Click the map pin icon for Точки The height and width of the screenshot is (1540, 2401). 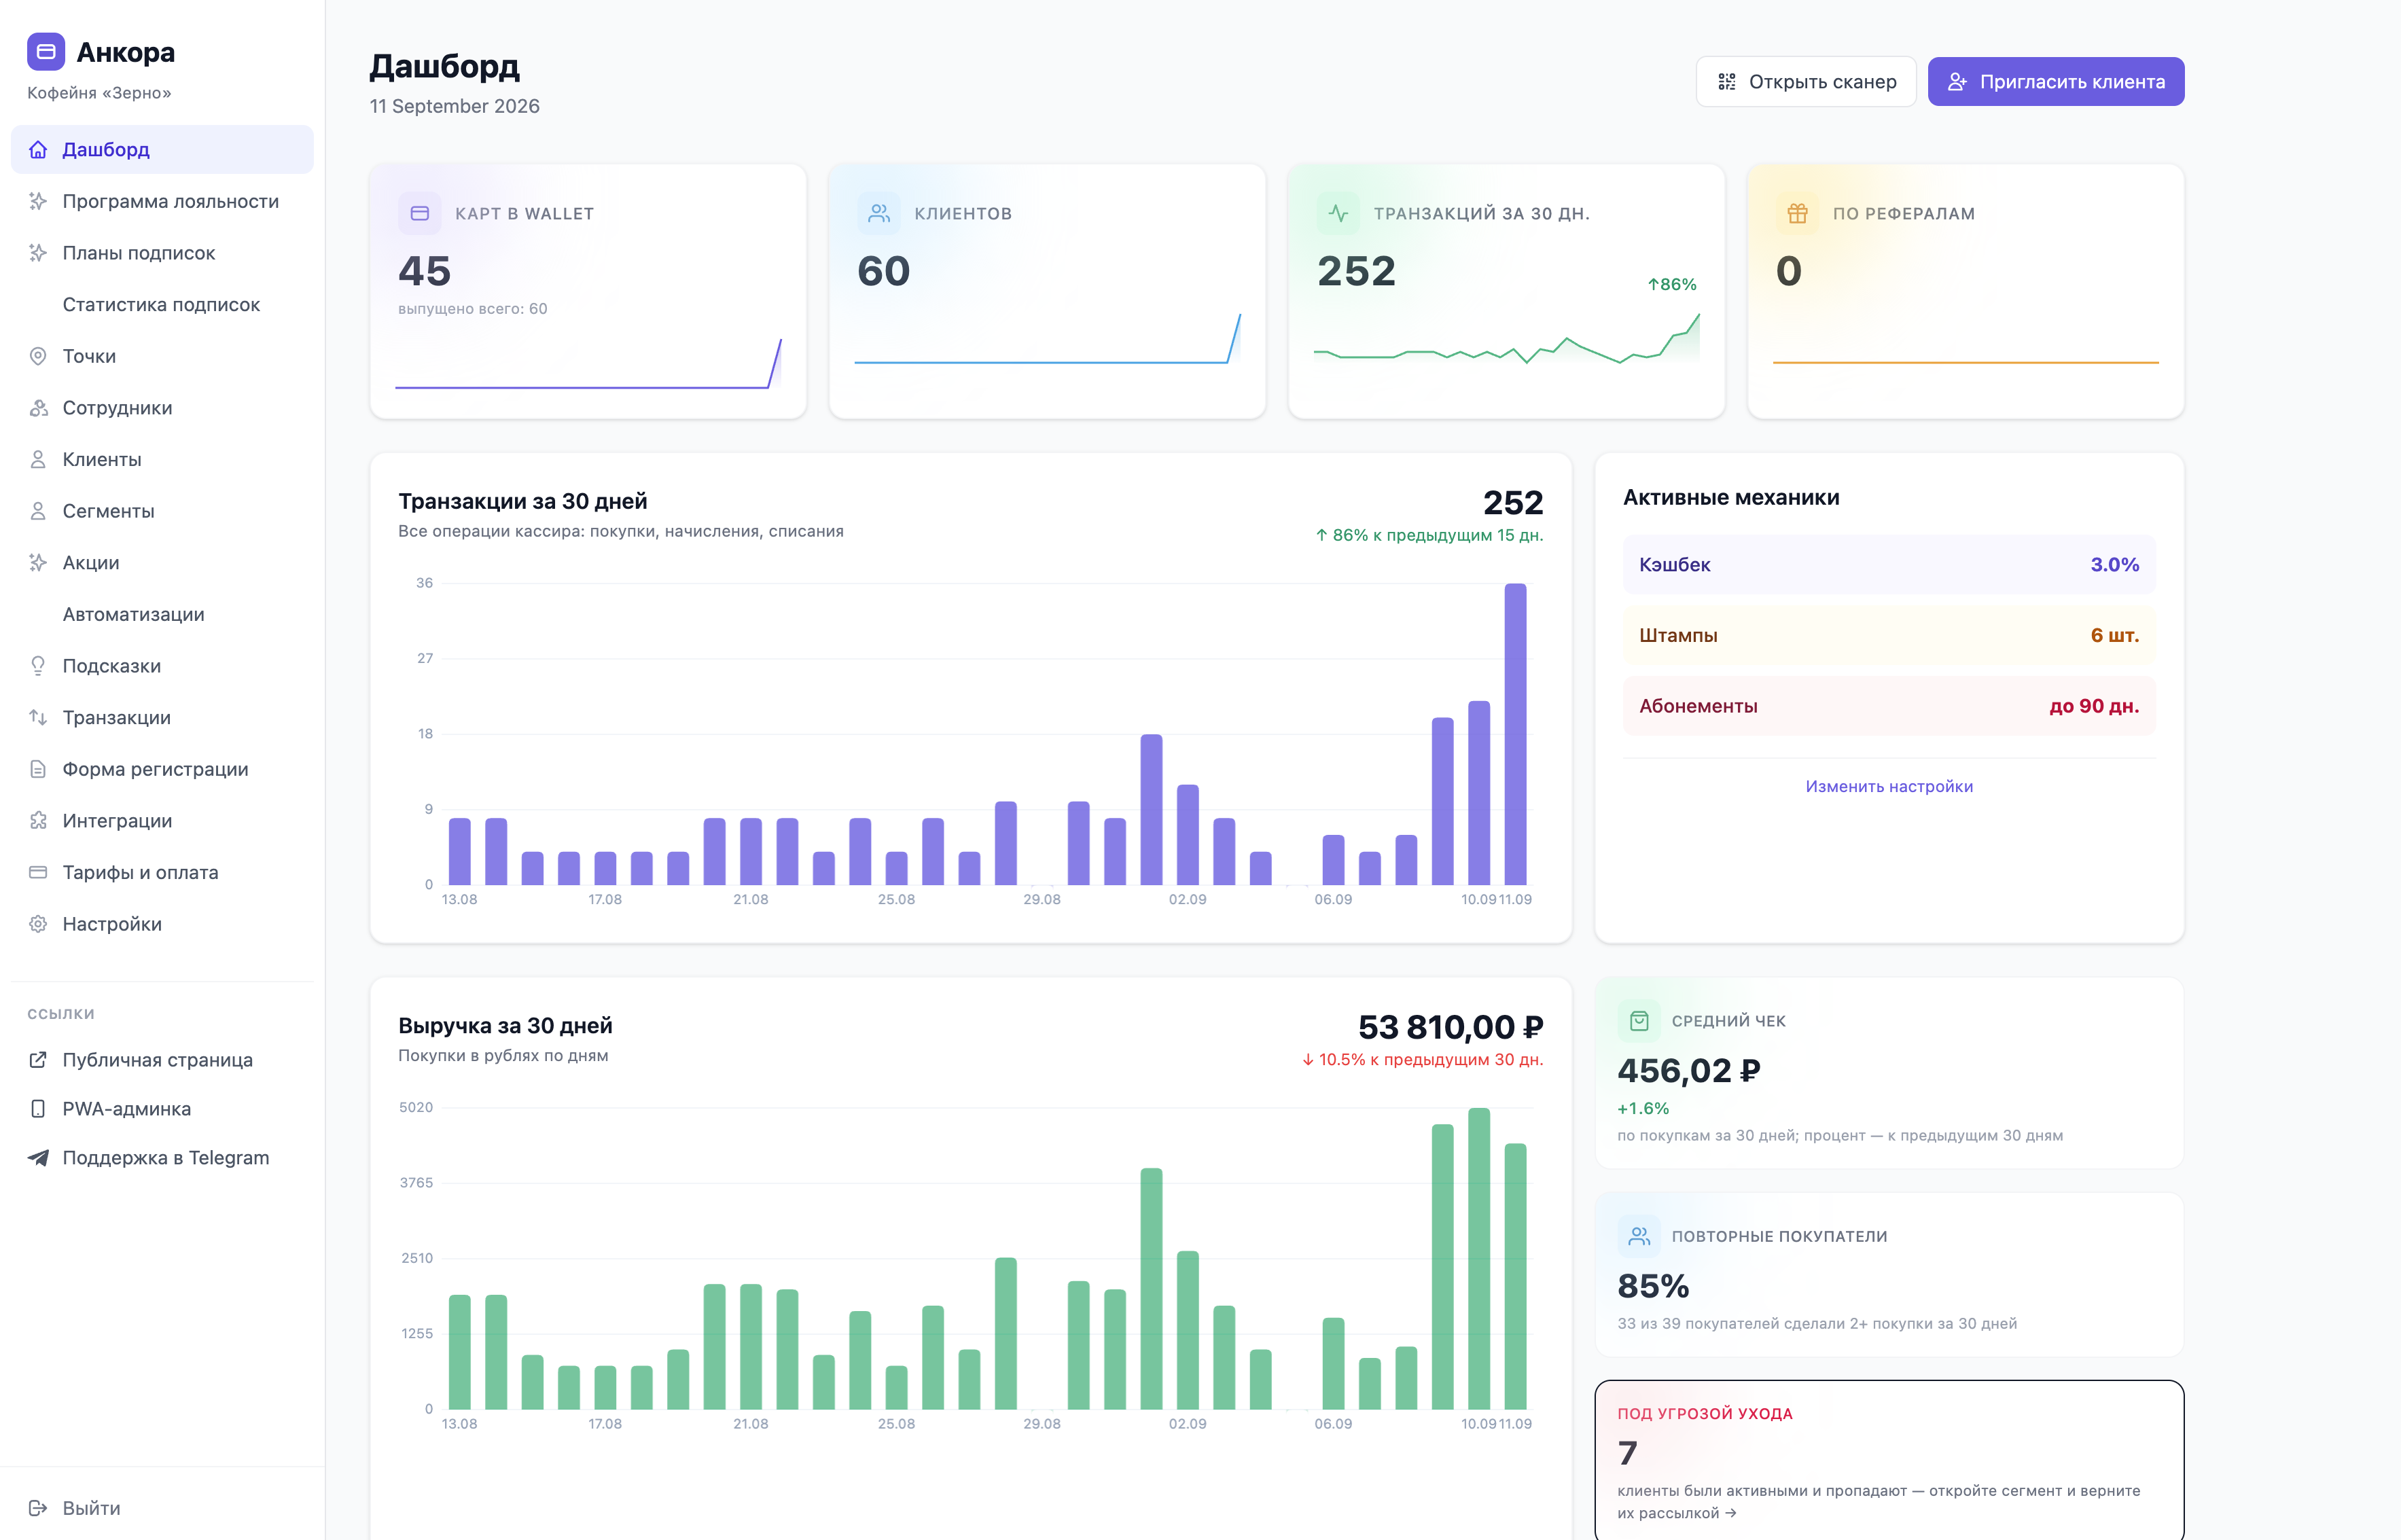click(38, 356)
